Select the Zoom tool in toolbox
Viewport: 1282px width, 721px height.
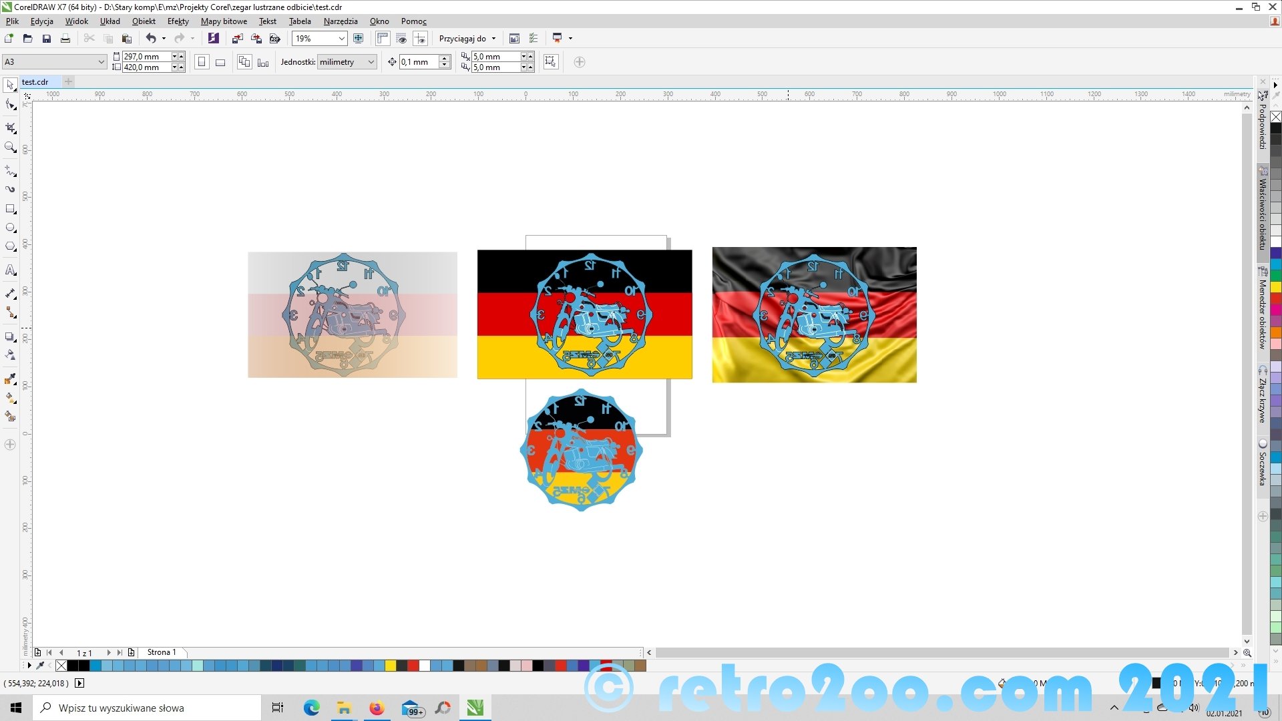10,148
